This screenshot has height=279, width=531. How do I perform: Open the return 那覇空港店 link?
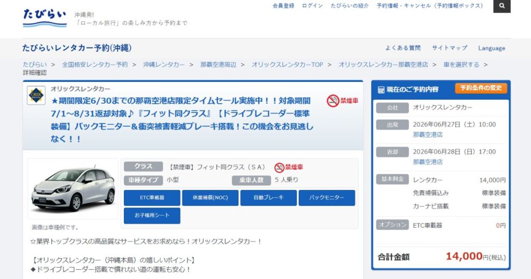427,162
